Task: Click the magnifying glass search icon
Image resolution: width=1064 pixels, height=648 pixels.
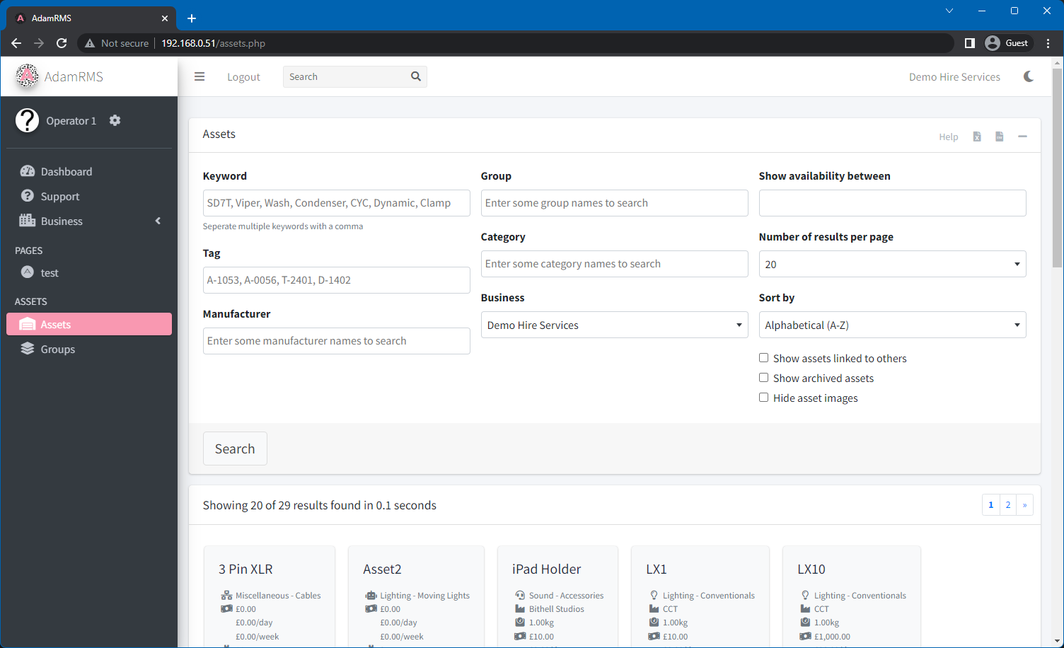Action: point(415,76)
